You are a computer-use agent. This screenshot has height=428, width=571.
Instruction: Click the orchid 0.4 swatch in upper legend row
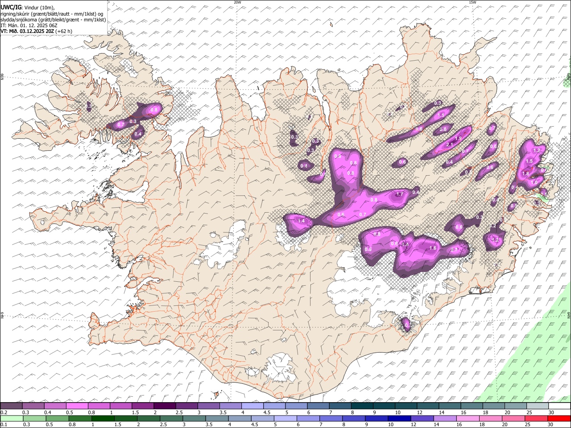(x=55, y=406)
